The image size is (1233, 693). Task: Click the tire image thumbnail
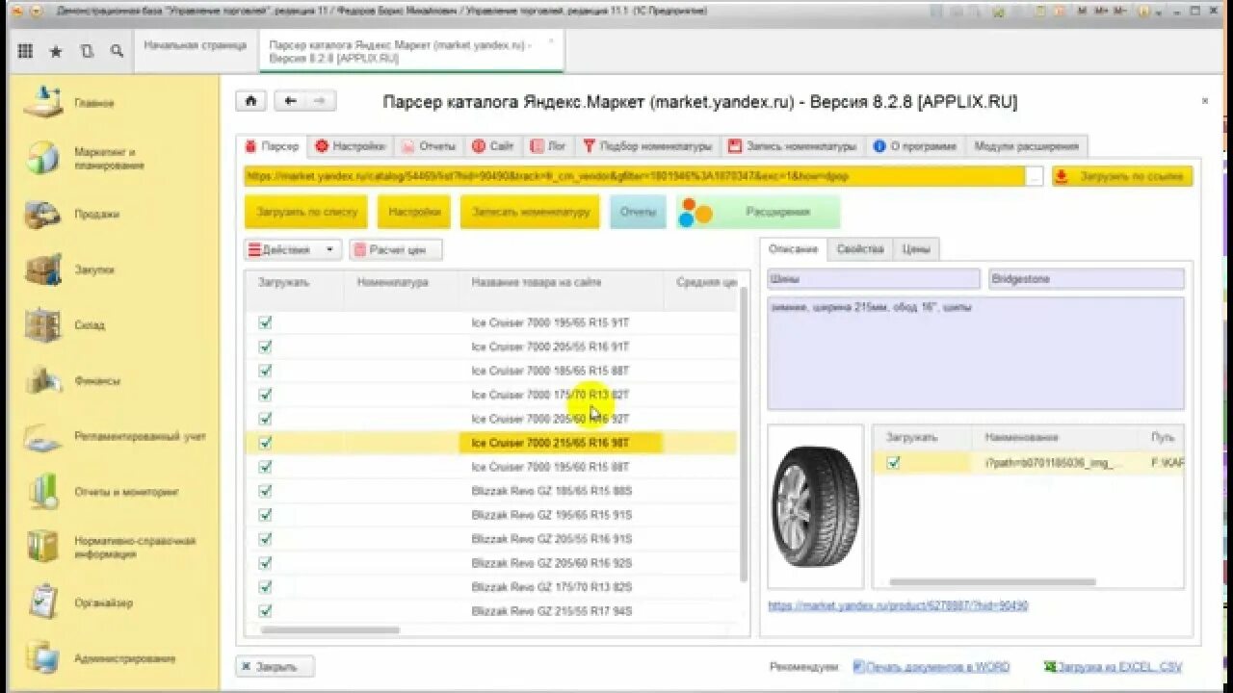[816, 506]
